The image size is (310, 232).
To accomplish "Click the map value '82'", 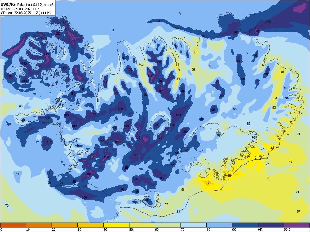I will pyautogui.click(x=17, y=174).
